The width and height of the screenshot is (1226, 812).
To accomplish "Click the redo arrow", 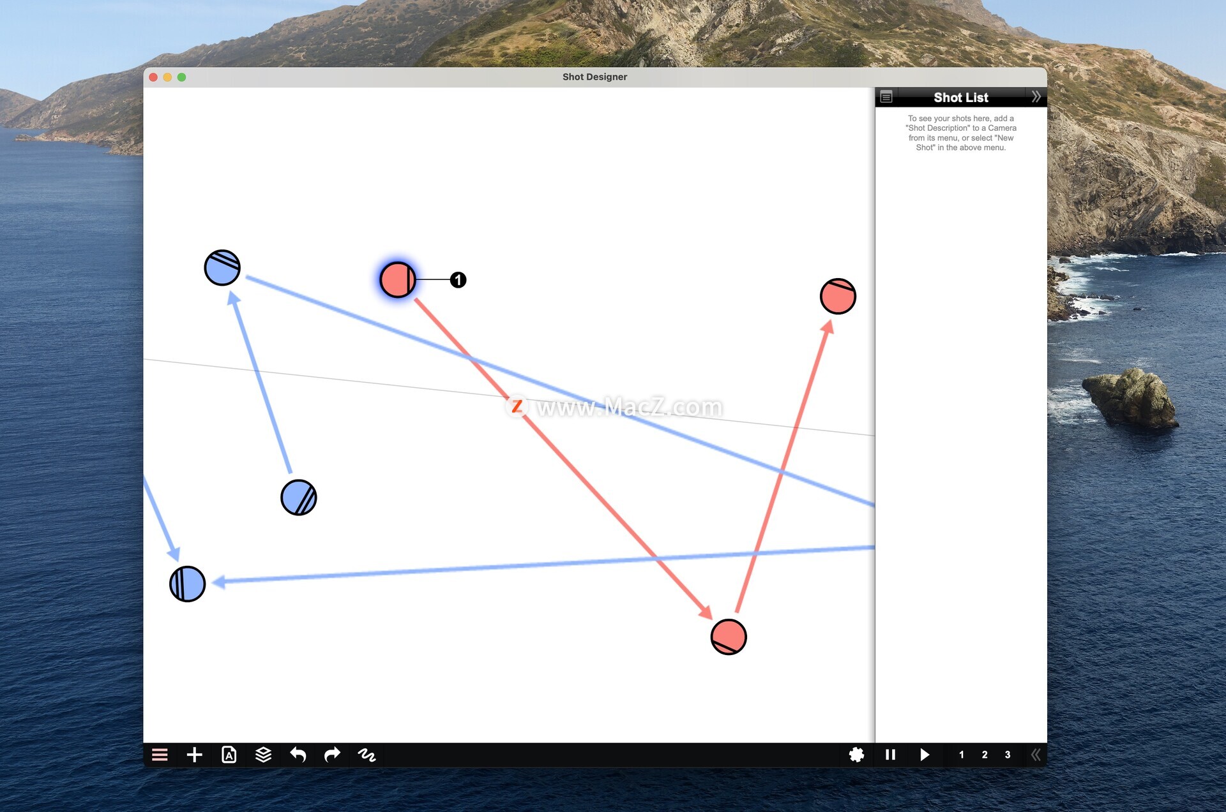I will point(332,755).
